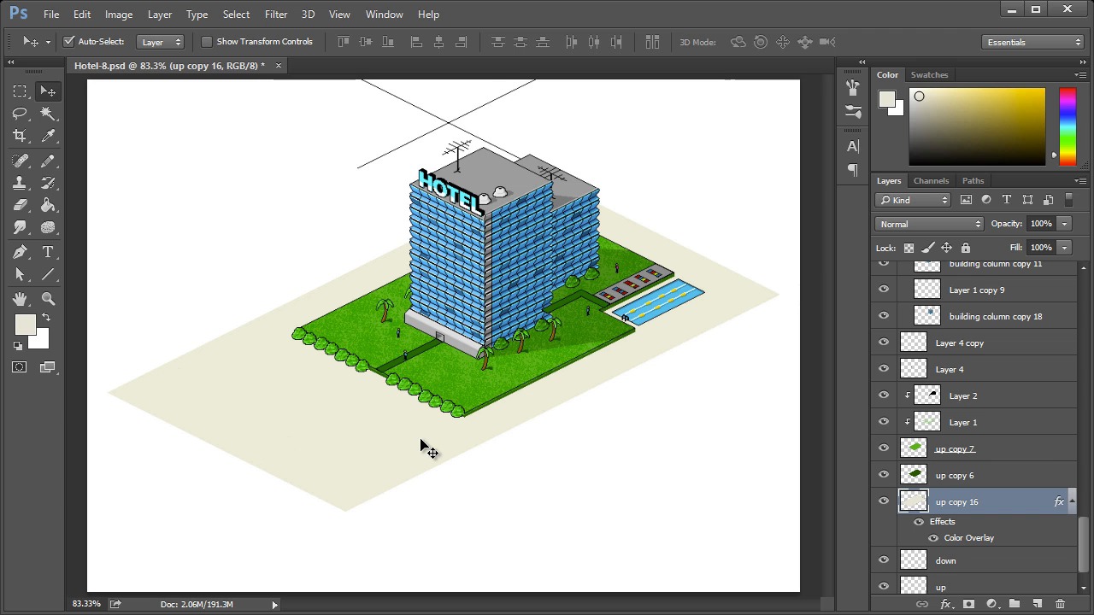The height and width of the screenshot is (615, 1094).
Task: Enable Show Transform Controls checkbox
Action: coord(207,42)
